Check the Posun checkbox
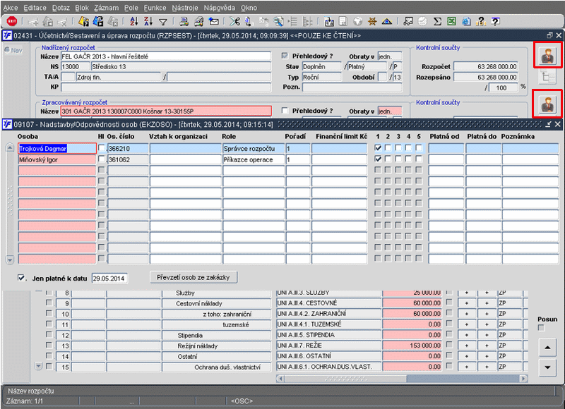Screen dimensions: 565x409 point(542,328)
